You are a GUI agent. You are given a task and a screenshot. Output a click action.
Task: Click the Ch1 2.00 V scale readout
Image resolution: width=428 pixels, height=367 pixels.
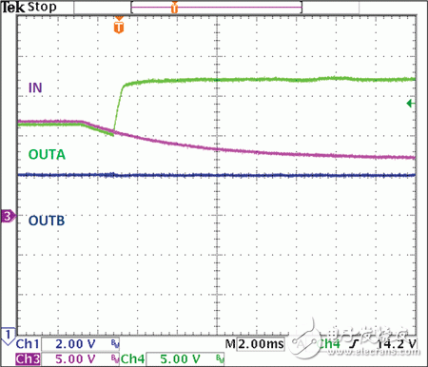click(75, 344)
